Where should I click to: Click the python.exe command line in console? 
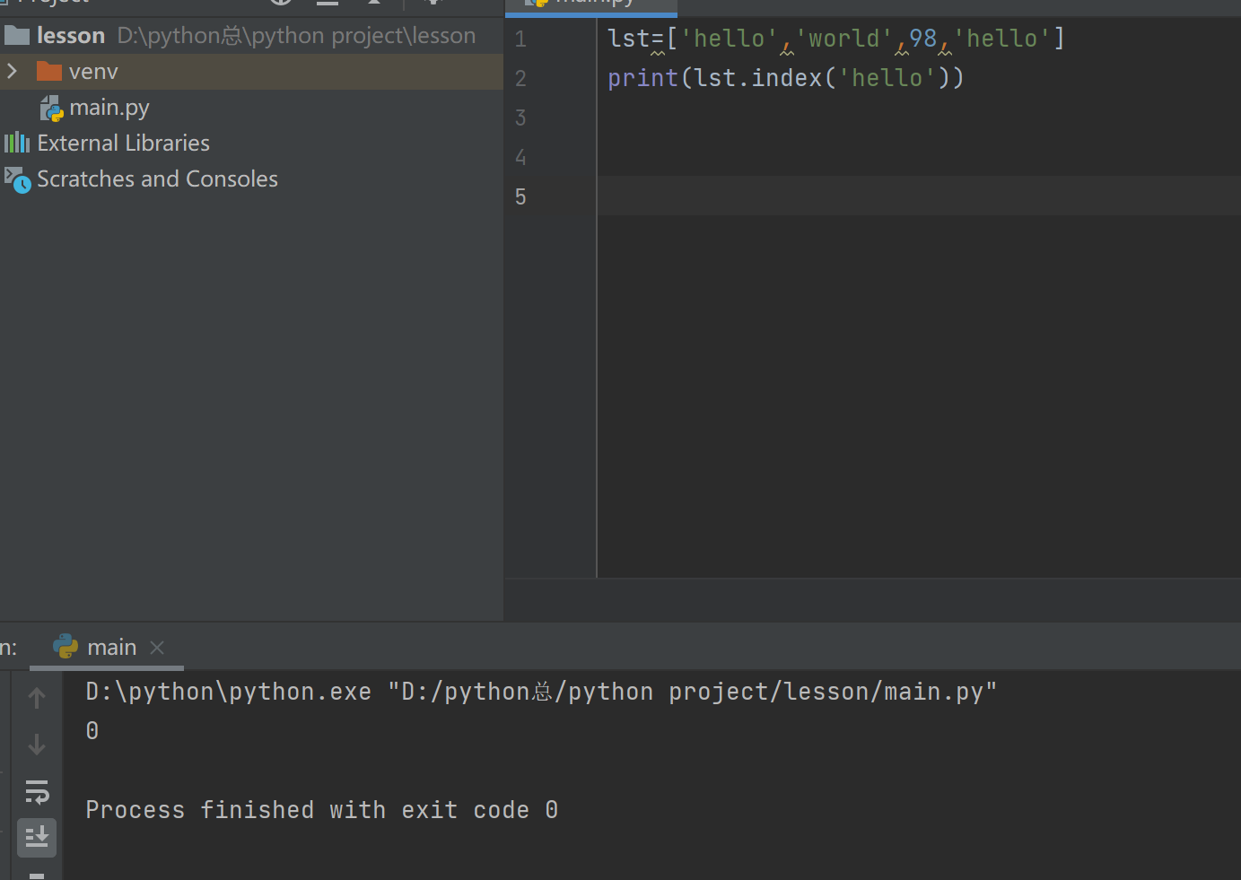point(541,692)
